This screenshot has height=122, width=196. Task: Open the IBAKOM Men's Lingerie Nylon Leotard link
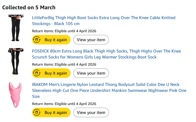coord(109,90)
